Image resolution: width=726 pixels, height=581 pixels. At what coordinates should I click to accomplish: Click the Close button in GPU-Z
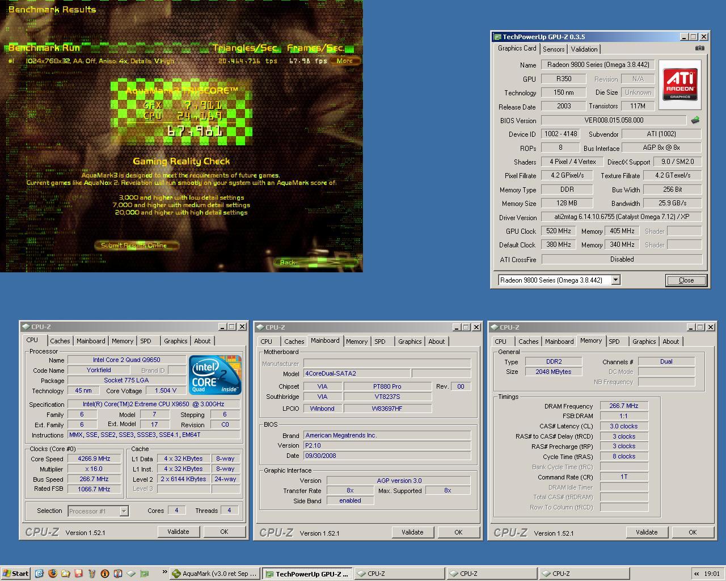686,280
